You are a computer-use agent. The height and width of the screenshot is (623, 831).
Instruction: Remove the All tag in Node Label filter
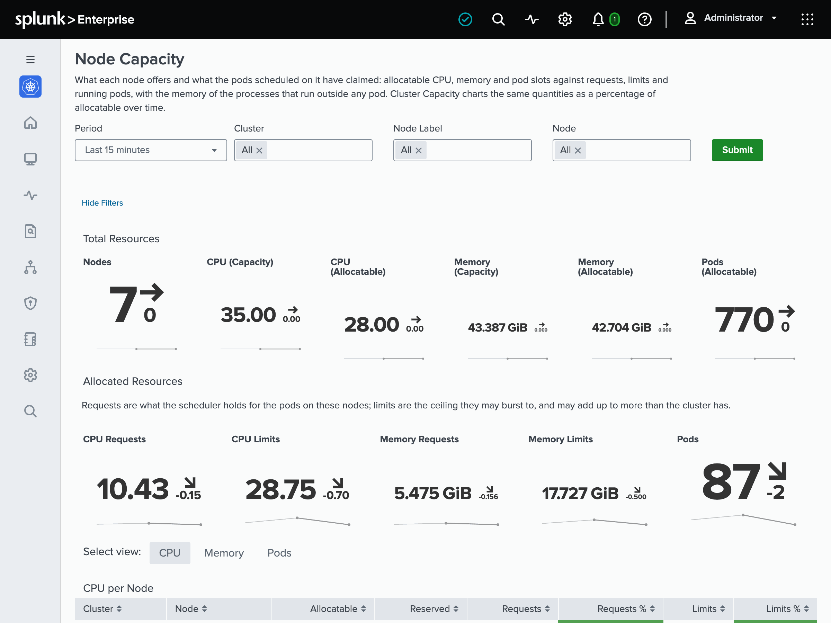[419, 151]
